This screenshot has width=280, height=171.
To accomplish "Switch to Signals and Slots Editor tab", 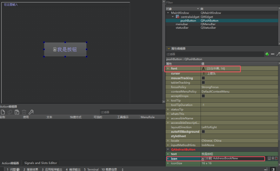I will click(40, 163).
